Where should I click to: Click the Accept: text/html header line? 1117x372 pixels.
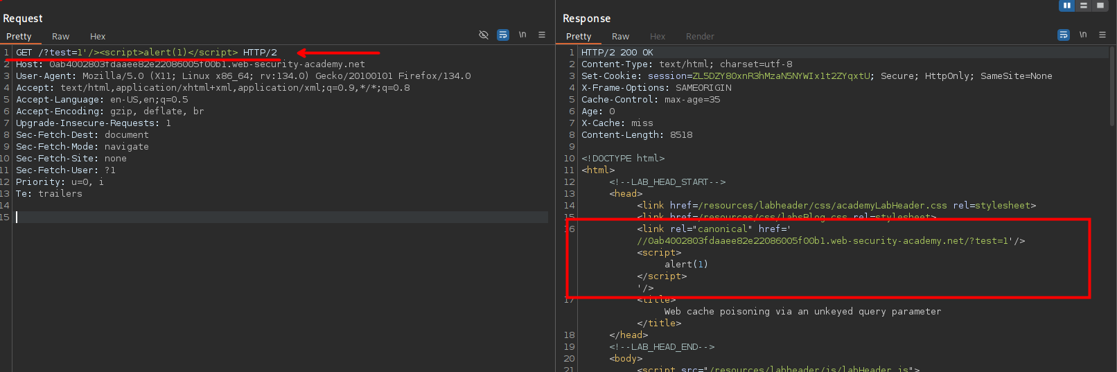[213, 88]
